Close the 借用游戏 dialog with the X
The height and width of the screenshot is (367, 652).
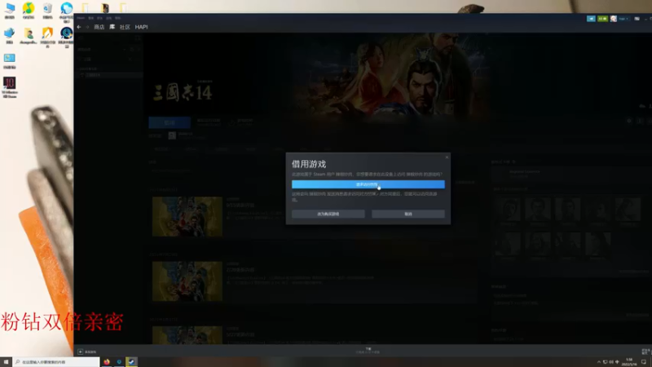point(447,157)
